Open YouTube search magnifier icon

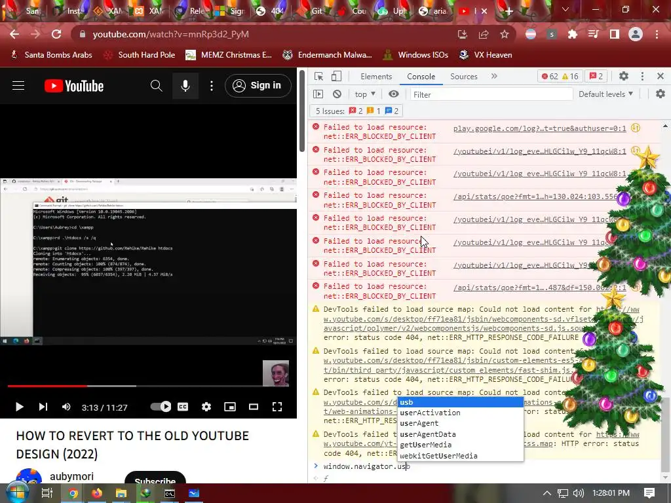(156, 86)
